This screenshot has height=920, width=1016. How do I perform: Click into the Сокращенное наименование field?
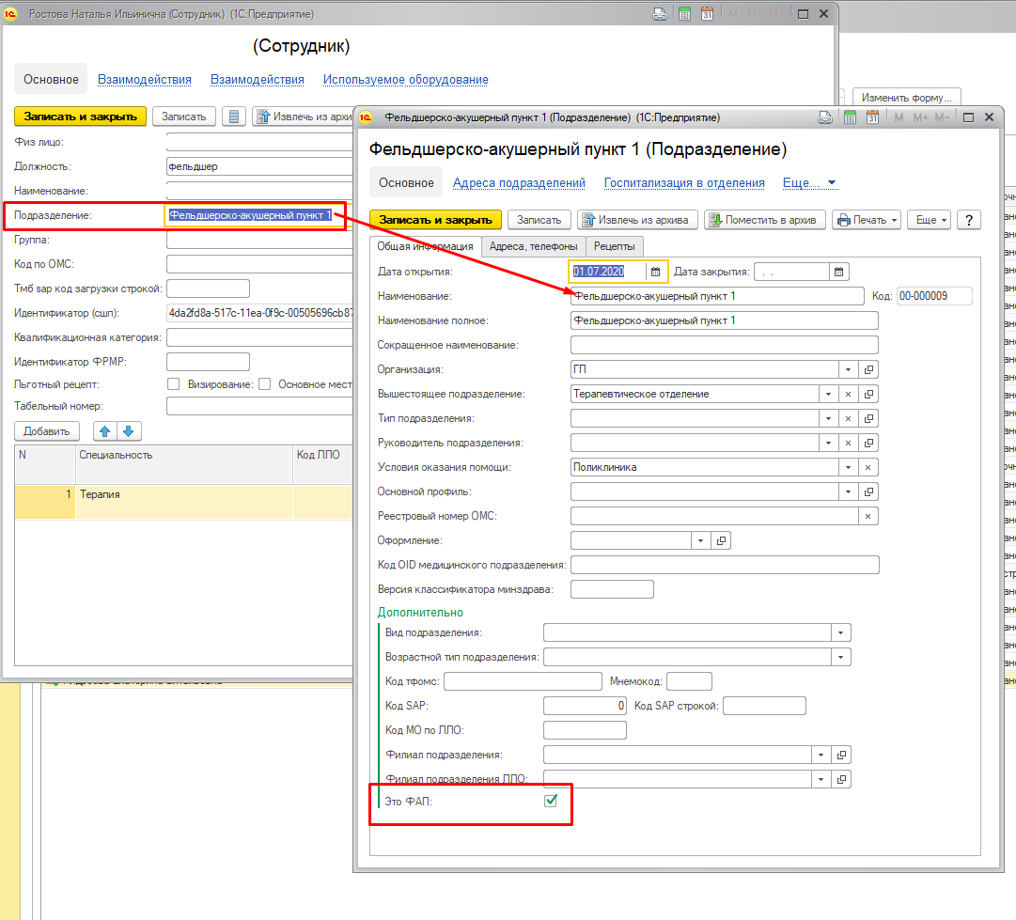724,345
